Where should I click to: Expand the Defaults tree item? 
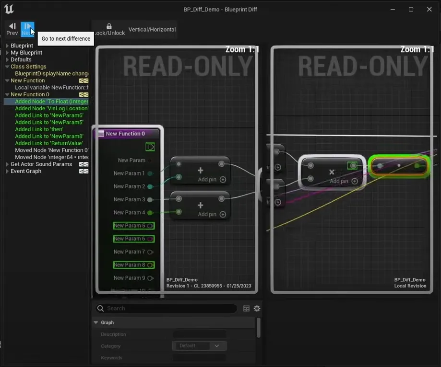pos(7,59)
